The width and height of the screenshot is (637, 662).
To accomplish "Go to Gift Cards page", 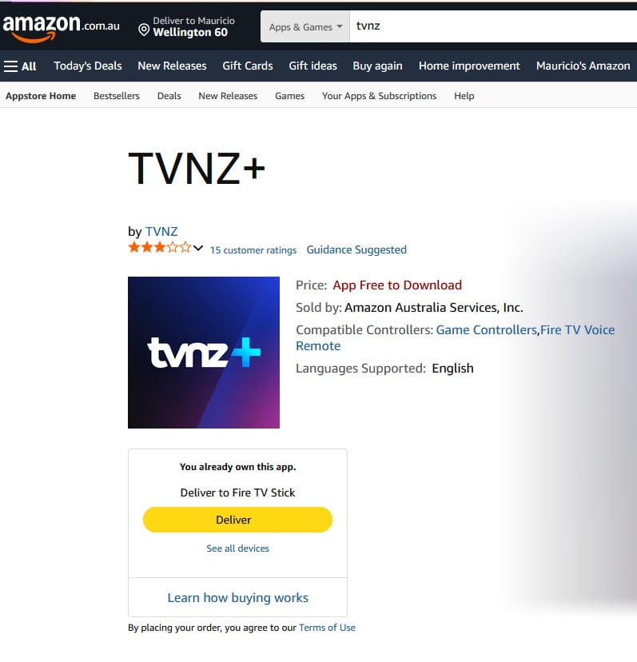I will coord(248,66).
